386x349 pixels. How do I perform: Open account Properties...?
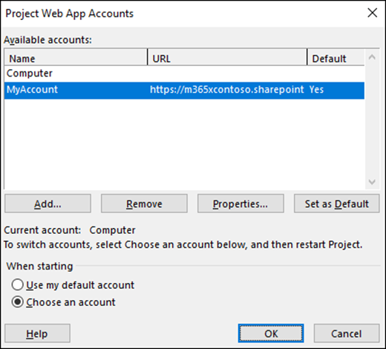pyautogui.click(x=241, y=203)
